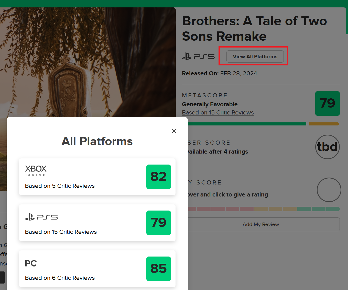348x290 pixels.
Task: Click the 82 score for Xbox Series X
Action: pos(159,177)
